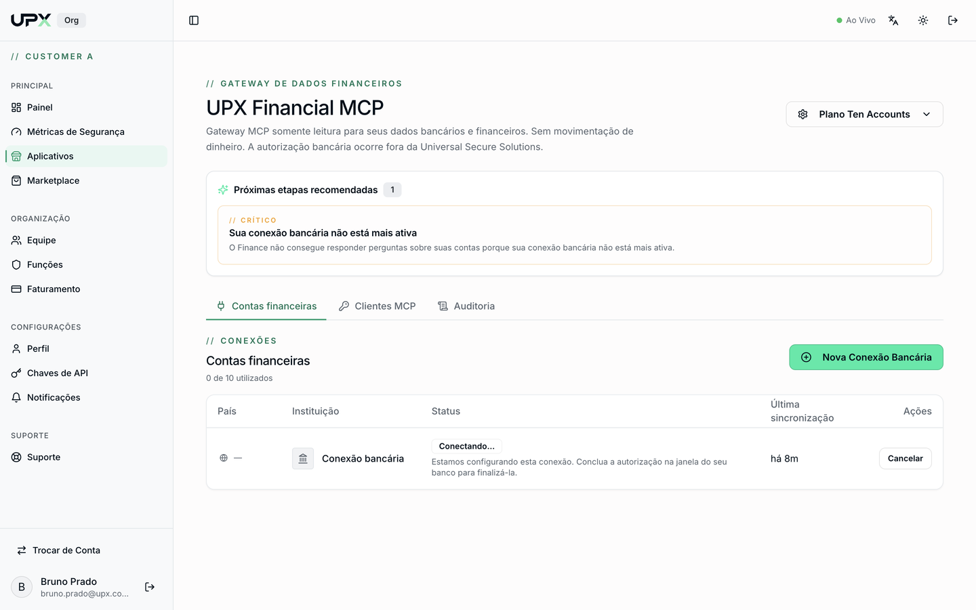976x610 pixels.
Task: Click the Status column header
Action: pyautogui.click(x=446, y=411)
